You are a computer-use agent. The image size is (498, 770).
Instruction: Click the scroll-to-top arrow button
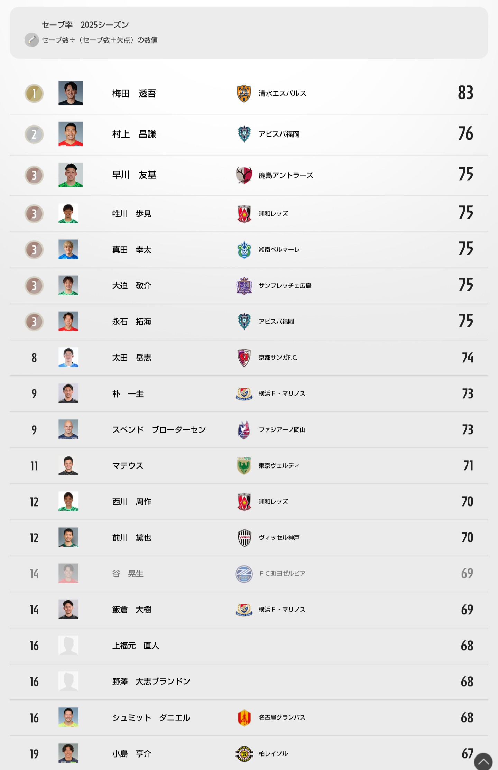pyautogui.click(x=483, y=761)
